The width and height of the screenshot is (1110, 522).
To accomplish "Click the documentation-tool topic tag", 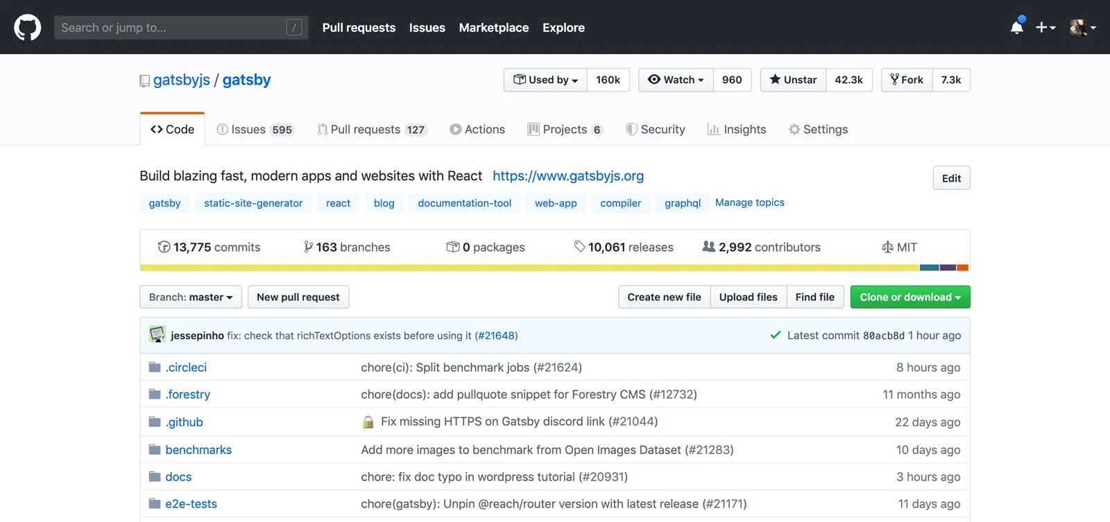I will (465, 203).
